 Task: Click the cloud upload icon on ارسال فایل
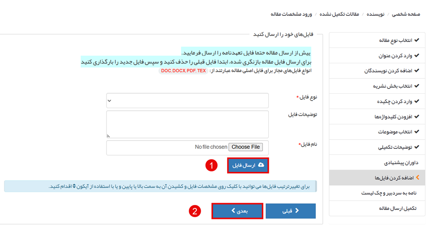[x=261, y=165]
